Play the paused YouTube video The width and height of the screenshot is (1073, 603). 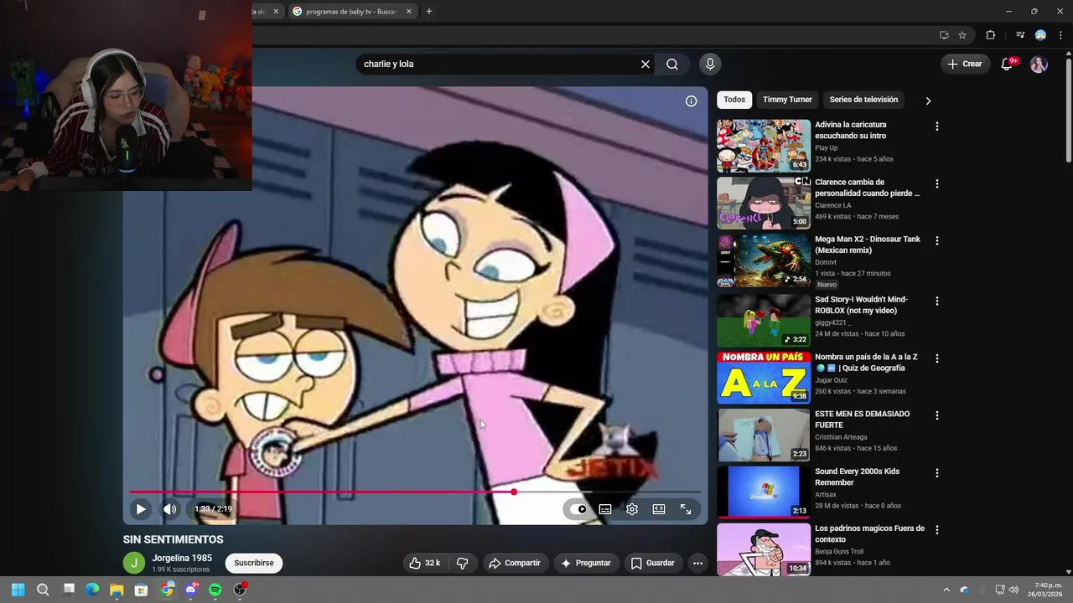(x=141, y=508)
